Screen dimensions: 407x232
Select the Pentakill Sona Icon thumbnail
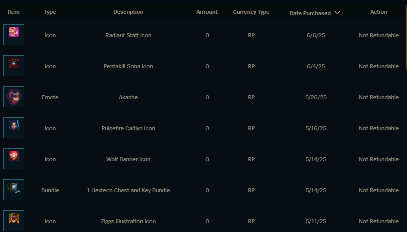[14, 66]
